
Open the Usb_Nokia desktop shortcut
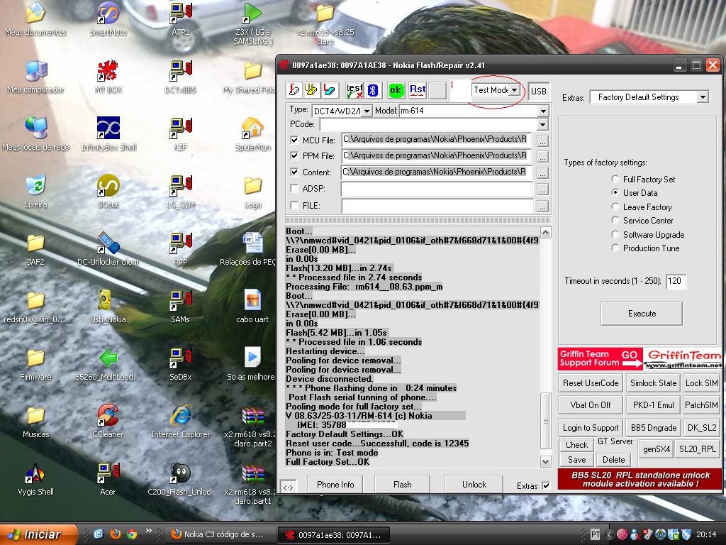coord(108,307)
